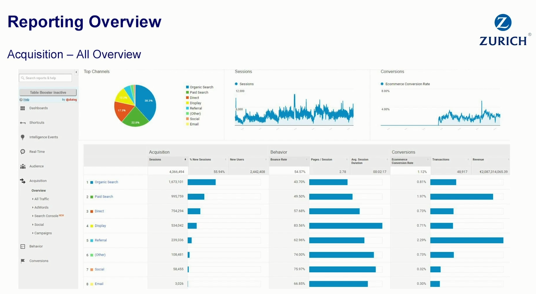Open the Real-Time clock icon
The width and height of the screenshot is (536, 294).
[23, 152]
